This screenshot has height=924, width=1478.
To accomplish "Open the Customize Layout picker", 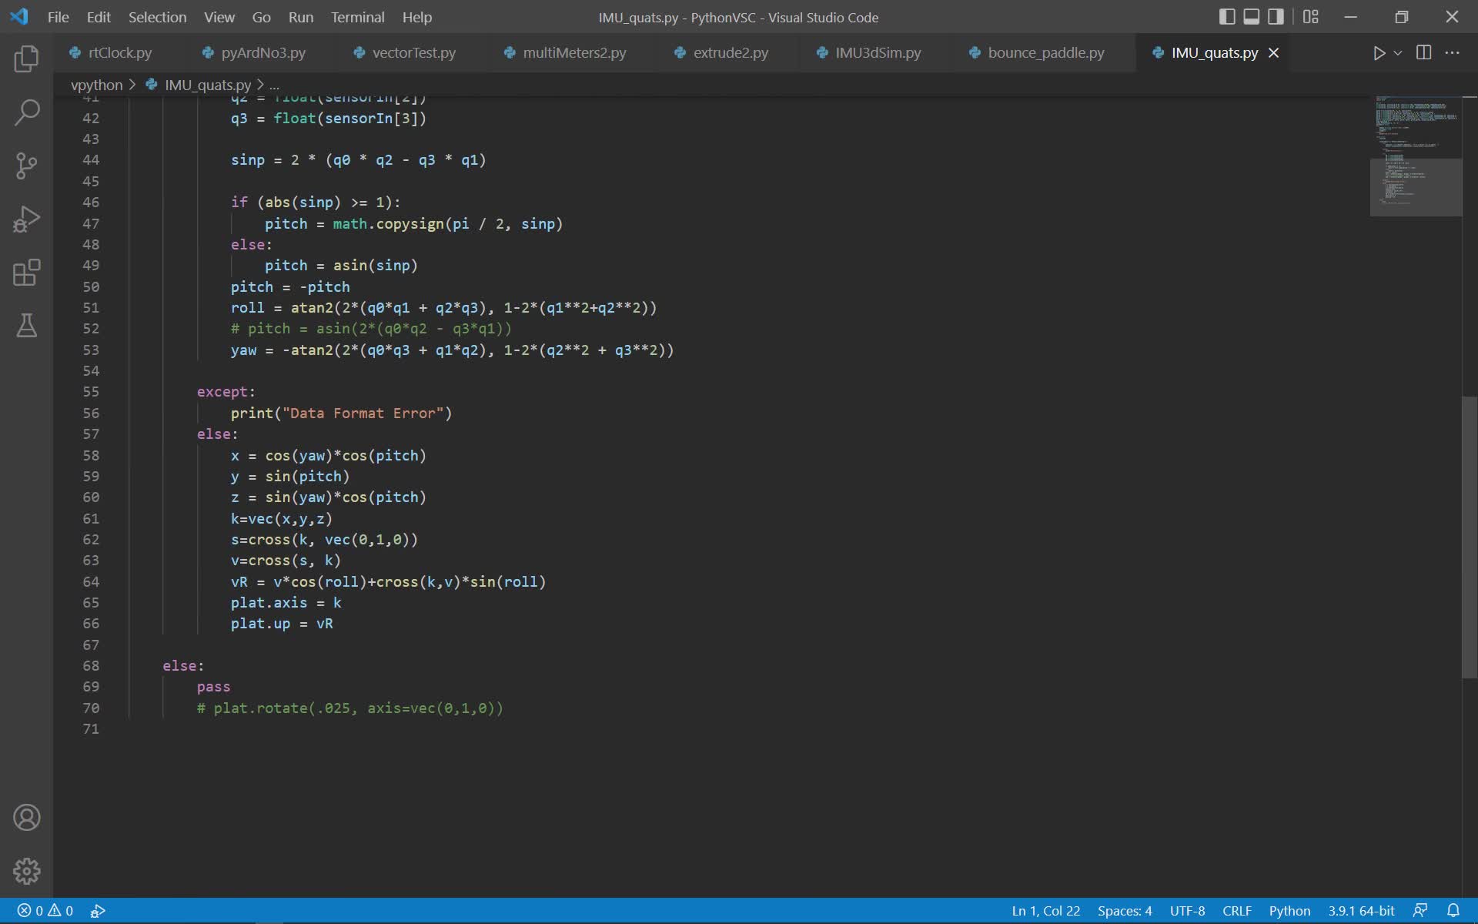I will pyautogui.click(x=1310, y=16).
